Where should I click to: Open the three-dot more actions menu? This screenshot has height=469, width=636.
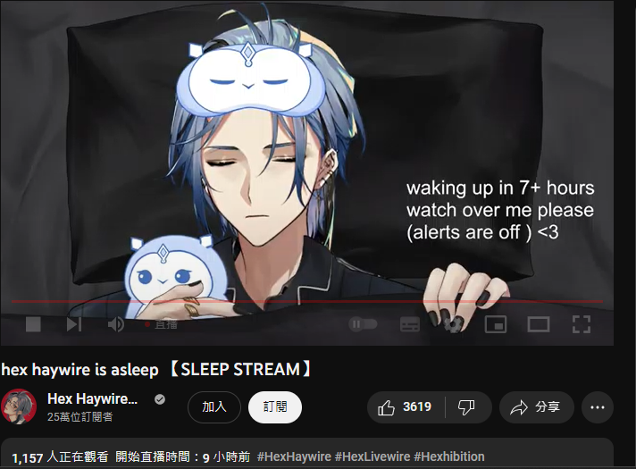(597, 407)
